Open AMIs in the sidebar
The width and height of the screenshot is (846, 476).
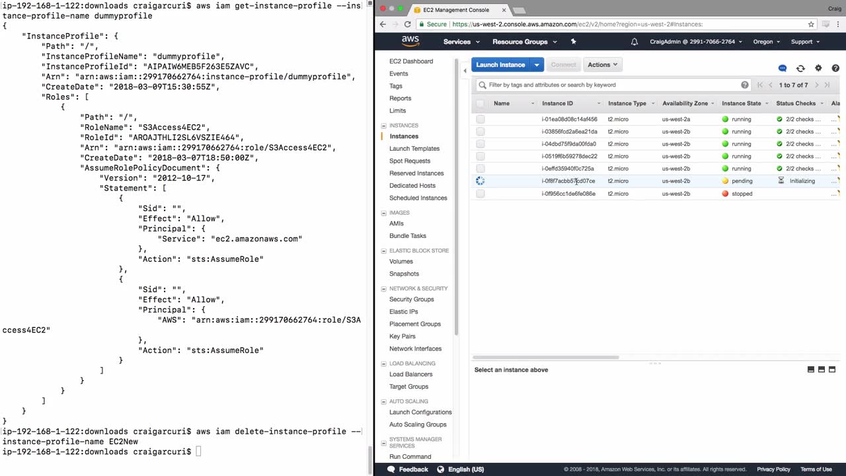[397, 223]
